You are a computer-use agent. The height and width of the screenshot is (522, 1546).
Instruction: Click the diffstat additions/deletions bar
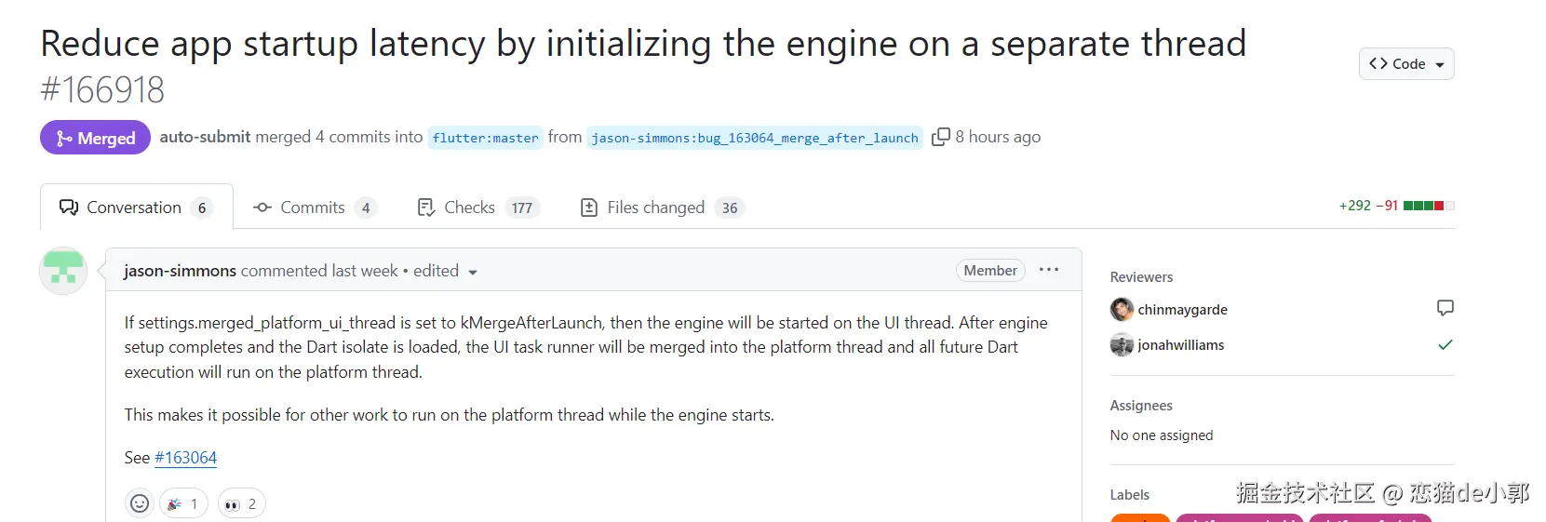(x=1428, y=206)
